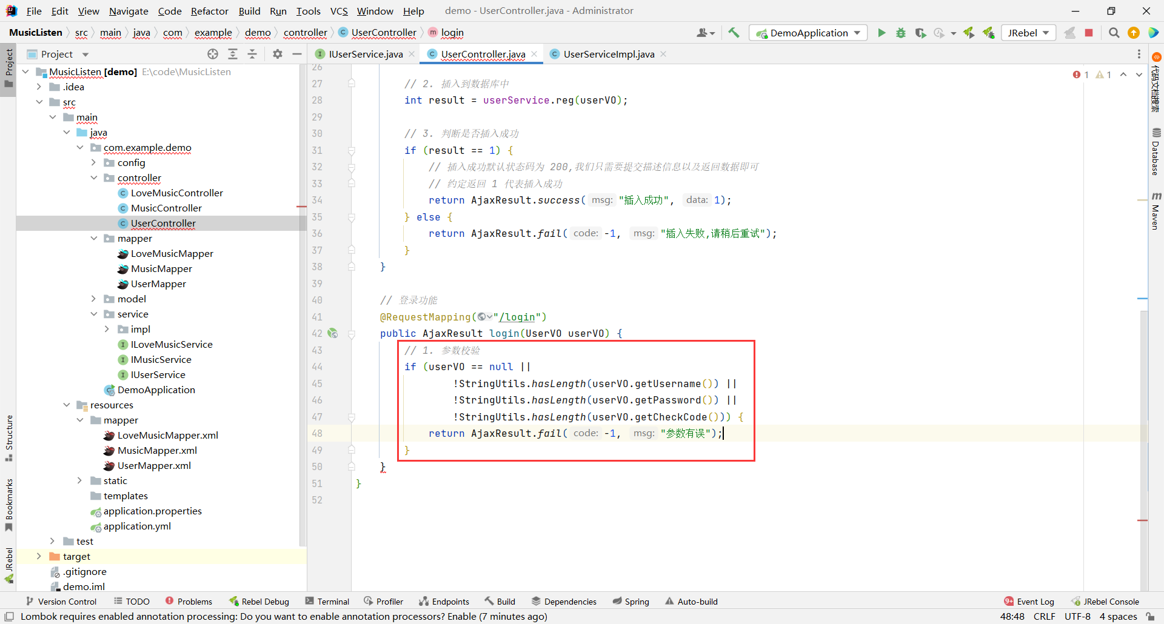Screen dimensions: 1164x624
Task: Switch to the UserServiceImpl.java tab
Action: [608, 54]
